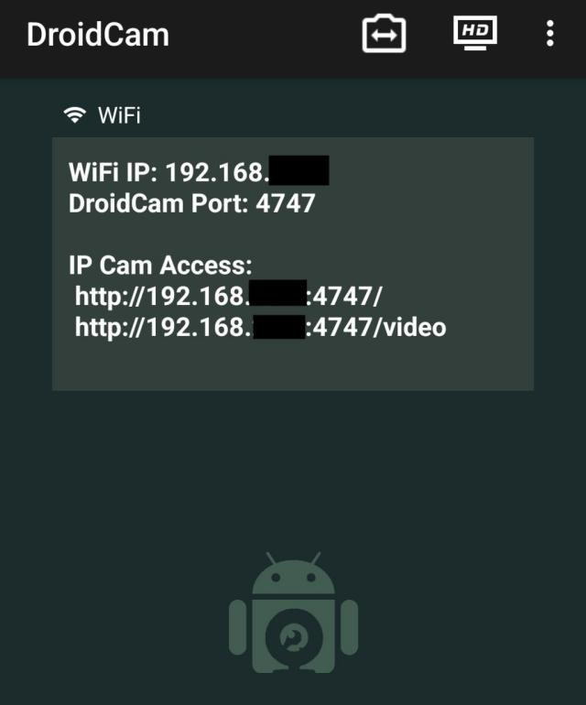The image size is (586, 705).
Task: Tap the WiFi IP address line
Action: click(199, 171)
